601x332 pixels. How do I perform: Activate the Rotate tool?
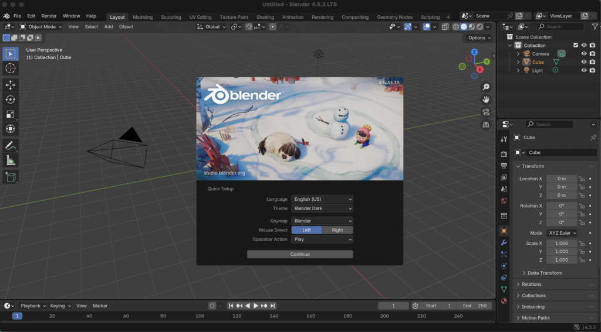[x=11, y=100]
